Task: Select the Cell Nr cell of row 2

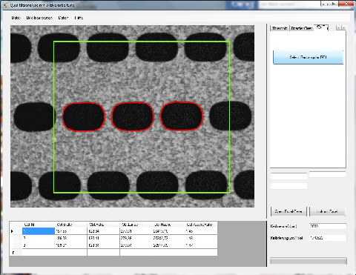Action: point(39,238)
